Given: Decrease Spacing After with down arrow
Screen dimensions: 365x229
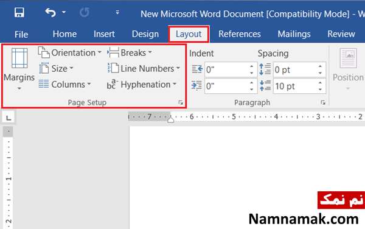Looking at the screenshot, I should pos(320,89).
